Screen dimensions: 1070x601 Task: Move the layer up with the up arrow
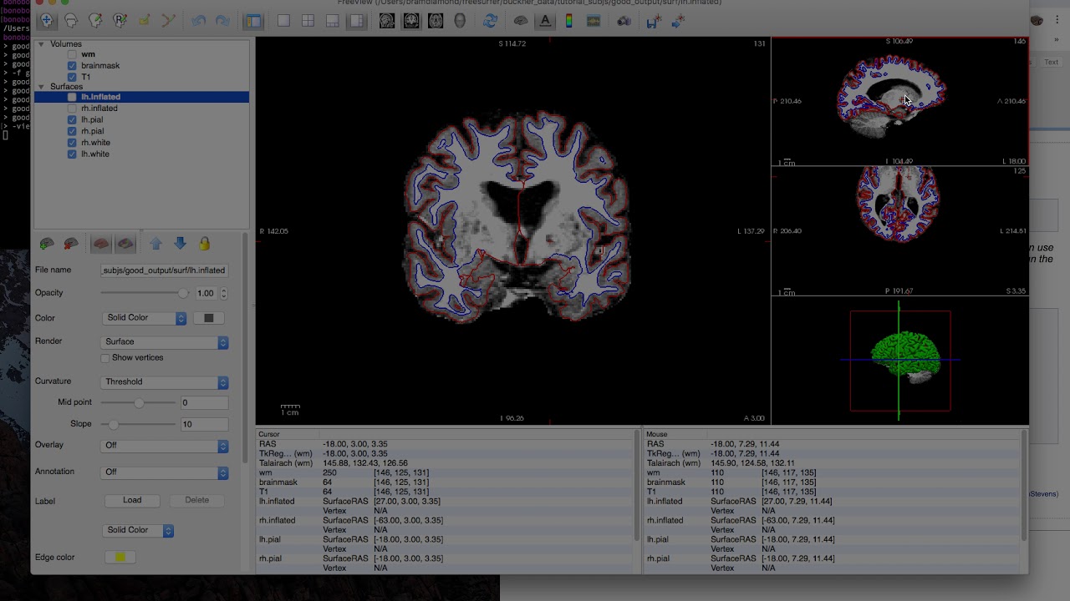(155, 244)
